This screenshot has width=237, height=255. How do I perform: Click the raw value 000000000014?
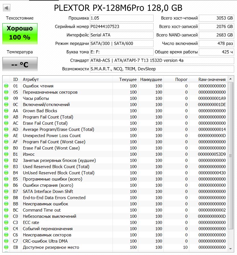click(x=212, y=129)
